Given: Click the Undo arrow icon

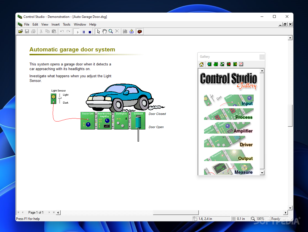Looking at the screenshot, I should pos(62,31).
